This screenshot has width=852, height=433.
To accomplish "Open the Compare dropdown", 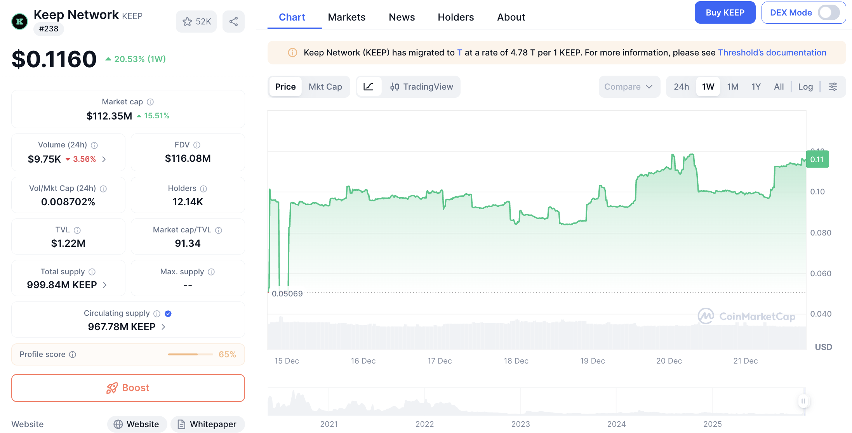I will [x=628, y=87].
